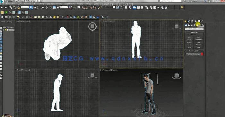The height and width of the screenshot is (117, 225).
Task: Open the Curve Editor
Action: click(138, 7)
